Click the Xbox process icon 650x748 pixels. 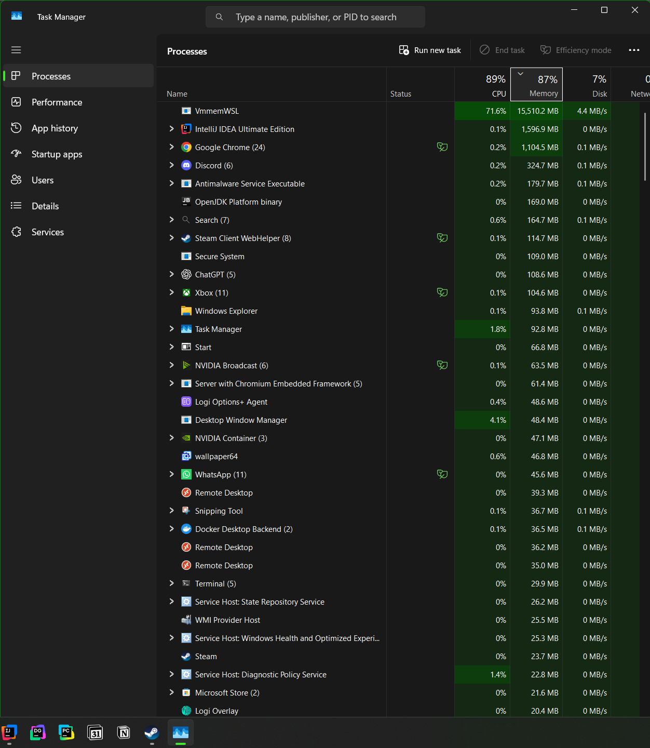tap(186, 292)
